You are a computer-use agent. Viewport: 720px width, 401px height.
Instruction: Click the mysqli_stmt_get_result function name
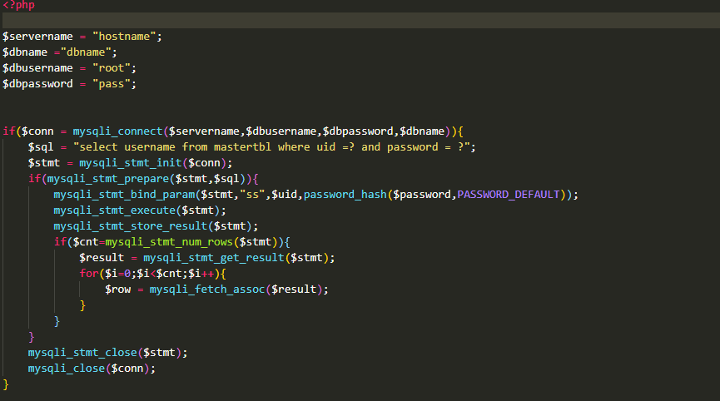click(x=214, y=258)
